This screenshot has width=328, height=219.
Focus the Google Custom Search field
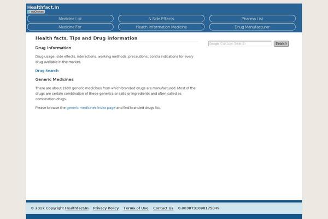click(240, 44)
